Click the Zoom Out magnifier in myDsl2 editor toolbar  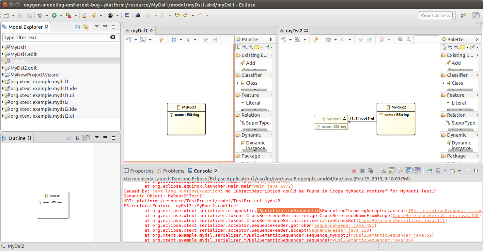[409, 40]
